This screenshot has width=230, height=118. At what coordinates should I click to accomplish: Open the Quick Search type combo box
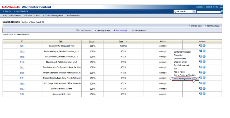coord(185,12)
